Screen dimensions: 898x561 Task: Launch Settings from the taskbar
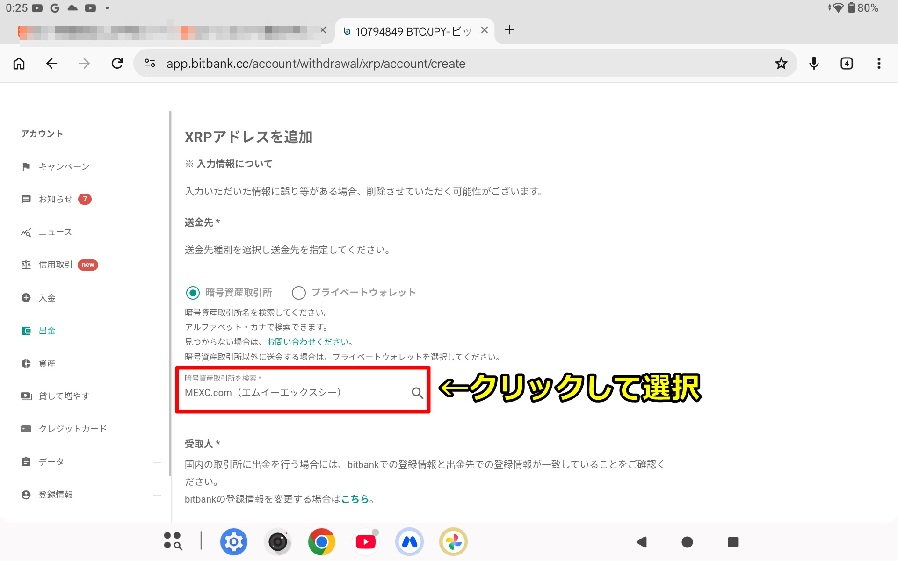click(x=233, y=542)
